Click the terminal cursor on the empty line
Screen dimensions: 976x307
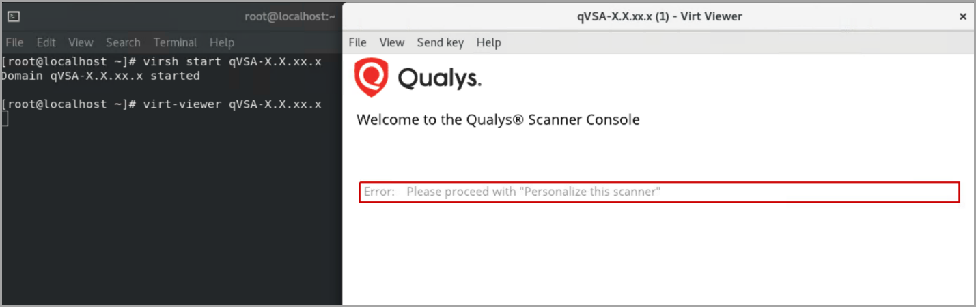coord(4,119)
